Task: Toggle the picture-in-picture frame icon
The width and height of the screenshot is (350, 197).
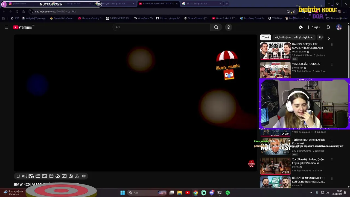Action: click(x=44, y=176)
